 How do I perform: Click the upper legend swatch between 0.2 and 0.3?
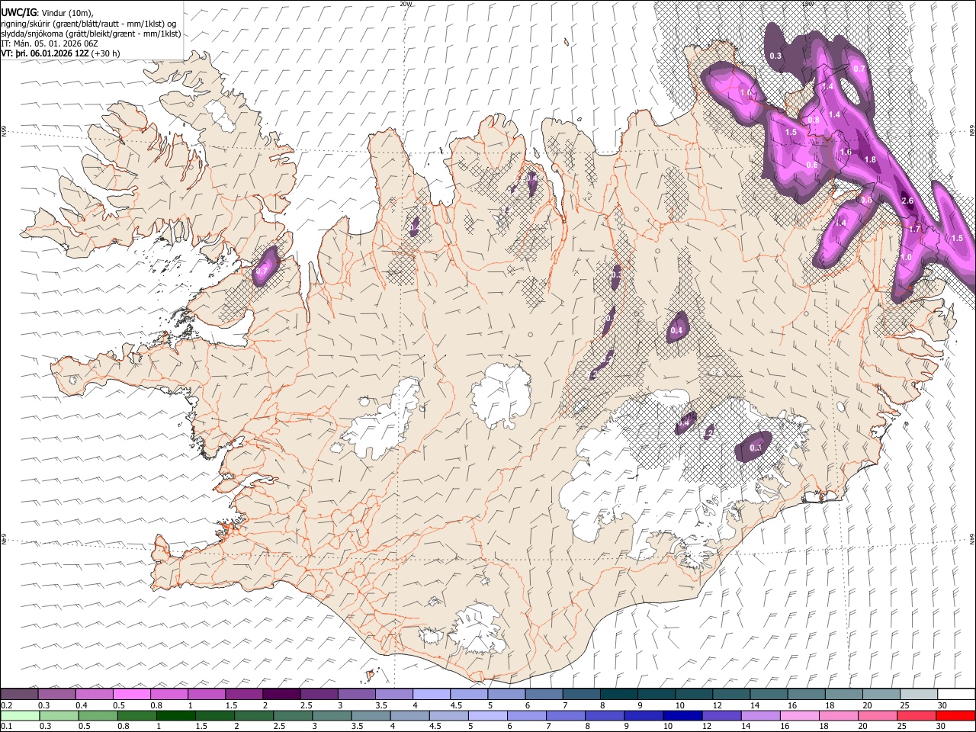tap(19, 694)
